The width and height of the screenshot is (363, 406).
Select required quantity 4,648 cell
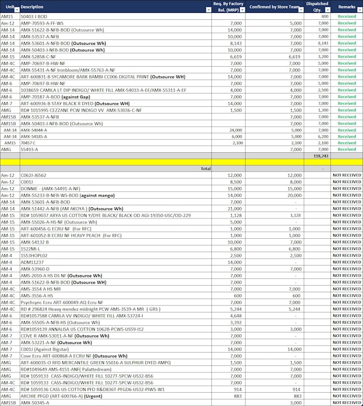point(228,316)
